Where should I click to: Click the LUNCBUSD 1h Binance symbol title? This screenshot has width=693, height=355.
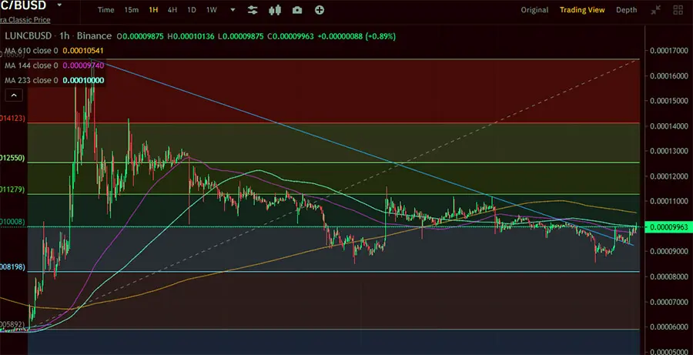58,36
